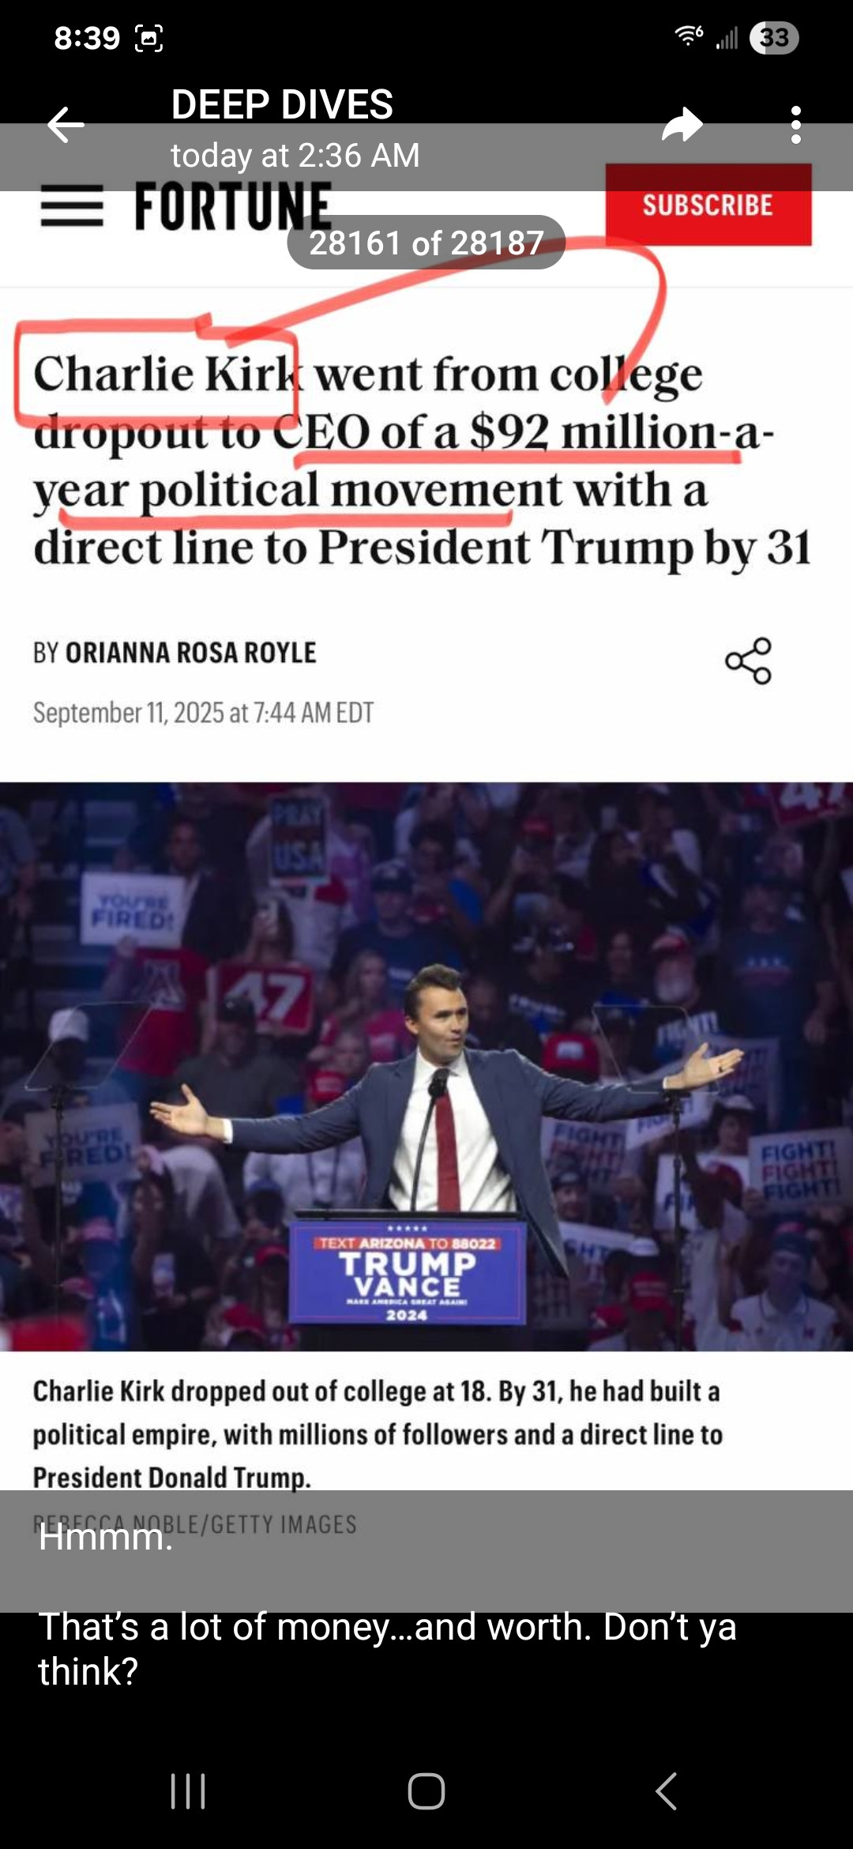This screenshot has height=1849, width=853.
Task: Tap the Wi-Fi status icon
Action: point(689,35)
